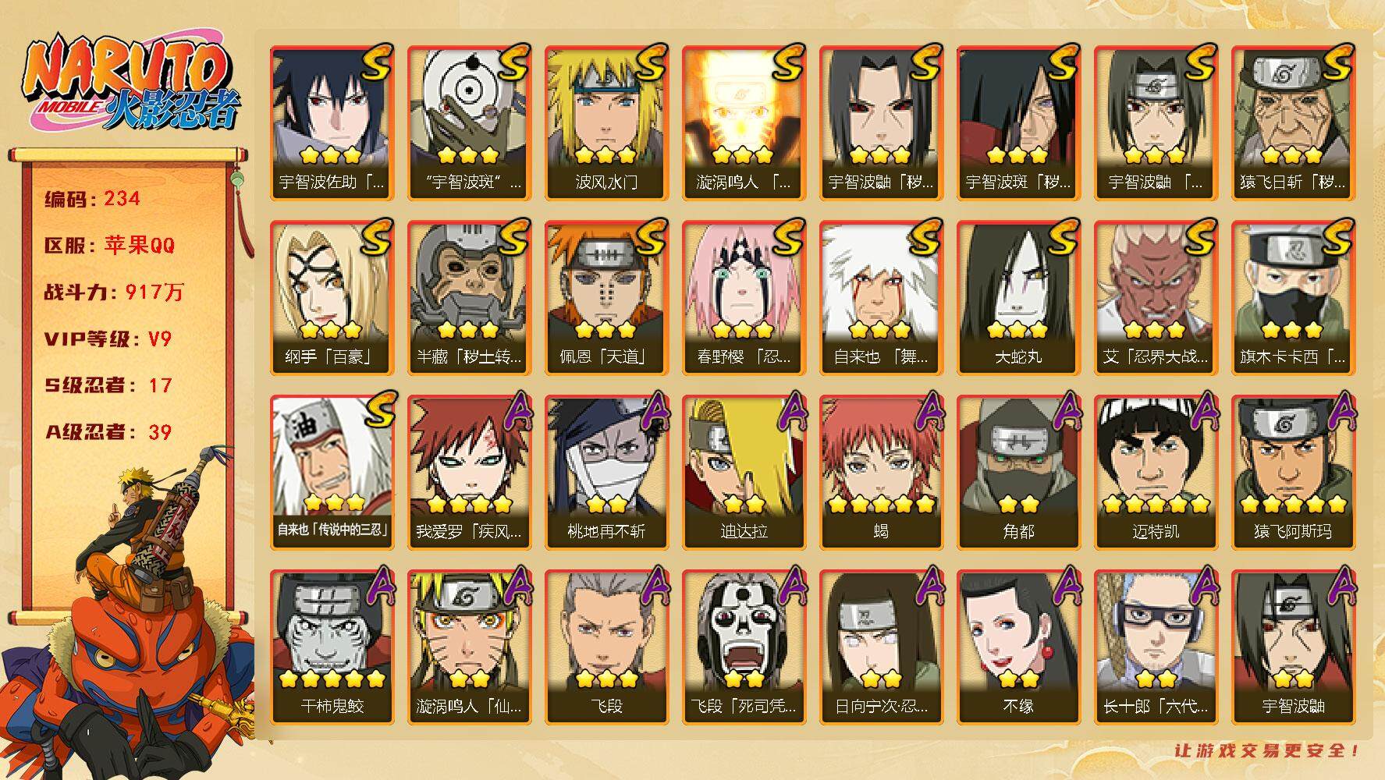Select the plain 飞段 ninja card

(606, 647)
